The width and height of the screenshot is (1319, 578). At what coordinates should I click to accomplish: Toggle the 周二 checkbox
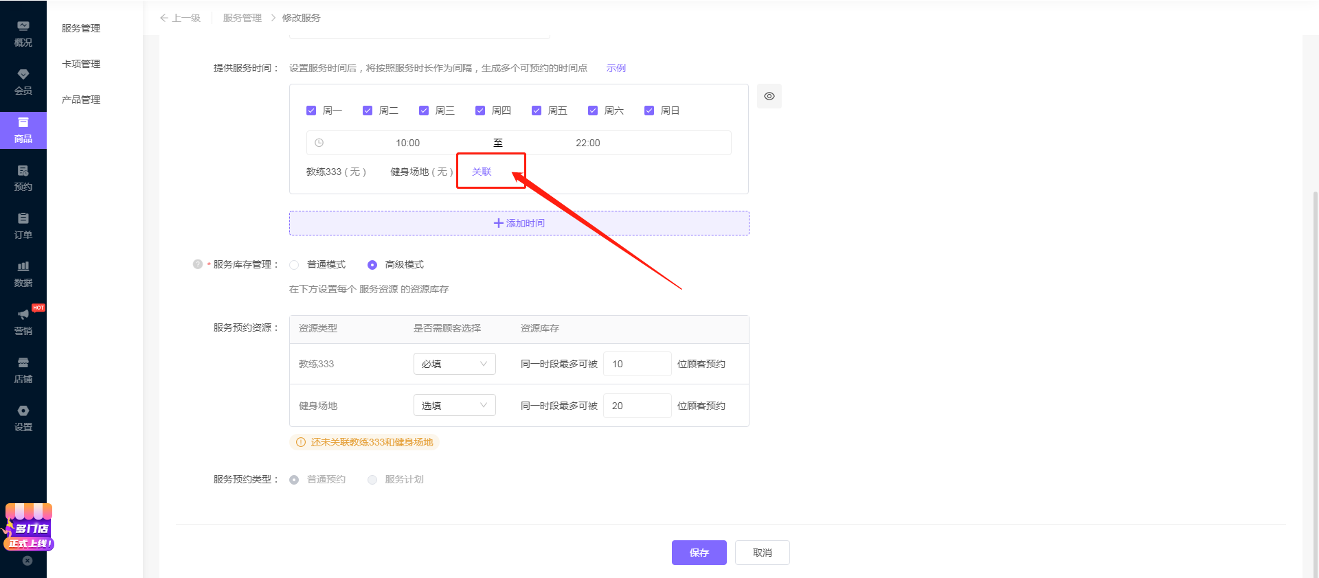tap(368, 111)
